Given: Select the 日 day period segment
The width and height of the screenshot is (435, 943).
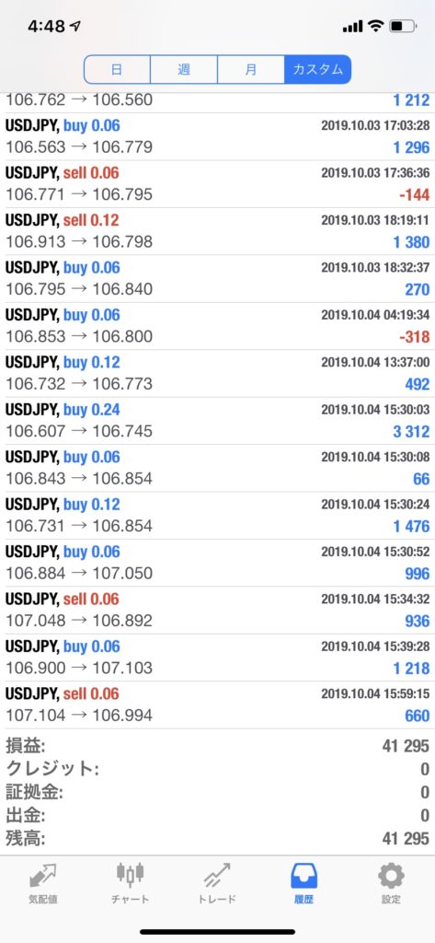Looking at the screenshot, I should point(117,69).
